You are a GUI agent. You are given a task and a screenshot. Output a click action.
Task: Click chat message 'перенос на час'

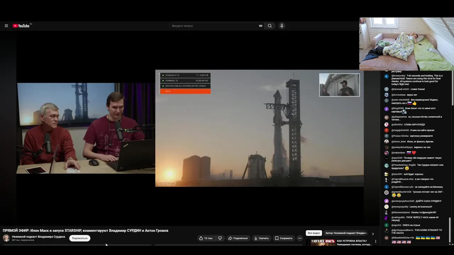422,147
